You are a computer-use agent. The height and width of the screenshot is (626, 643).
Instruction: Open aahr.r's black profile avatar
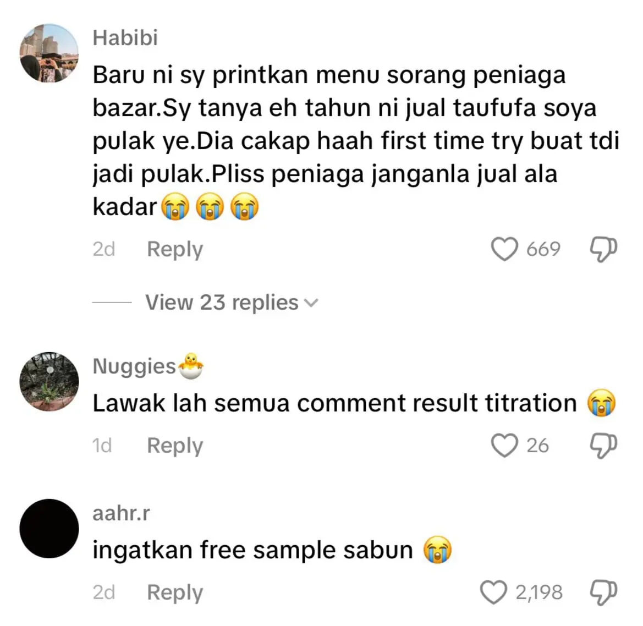49,529
